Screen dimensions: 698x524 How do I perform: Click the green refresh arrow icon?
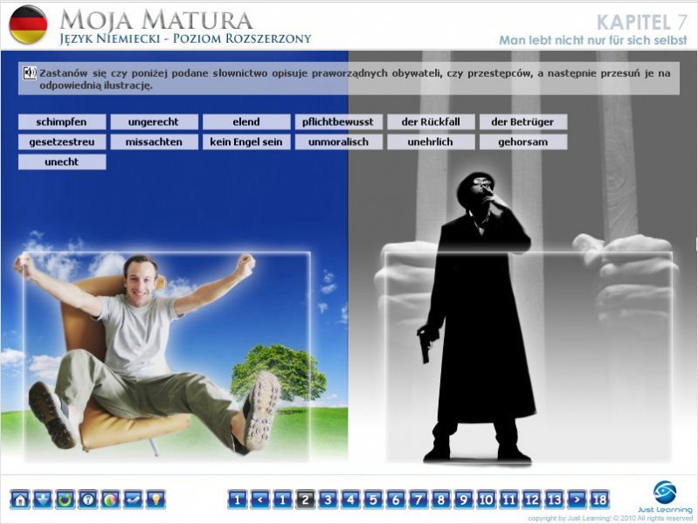tap(65, 500)
